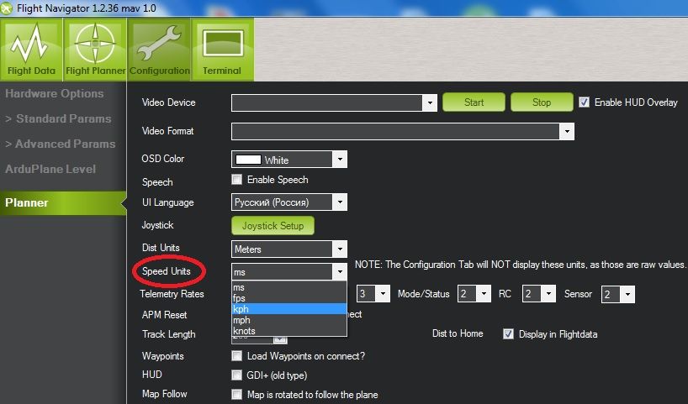Open the Configuration wrench icon
This screenshot has height=404, width=688.
tap(159, 50)
